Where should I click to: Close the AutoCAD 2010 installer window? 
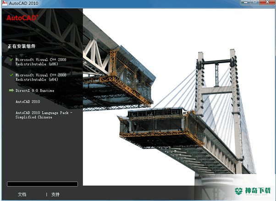coord(267,2)
